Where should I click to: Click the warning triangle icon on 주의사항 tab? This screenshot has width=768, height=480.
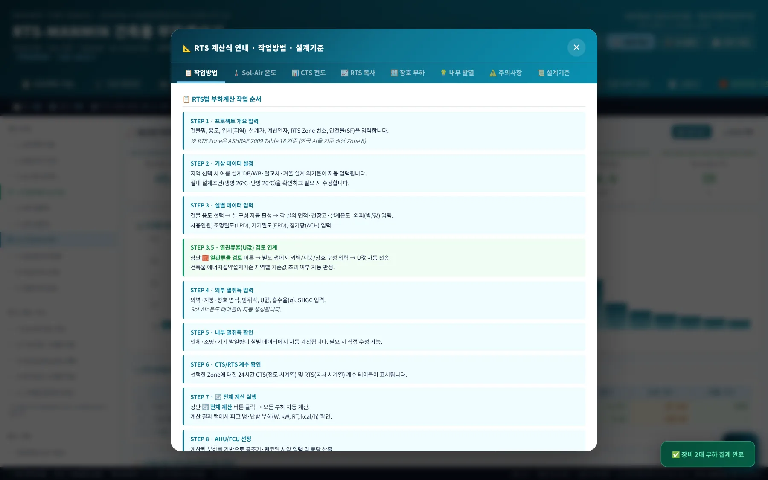tap(493, 73)
